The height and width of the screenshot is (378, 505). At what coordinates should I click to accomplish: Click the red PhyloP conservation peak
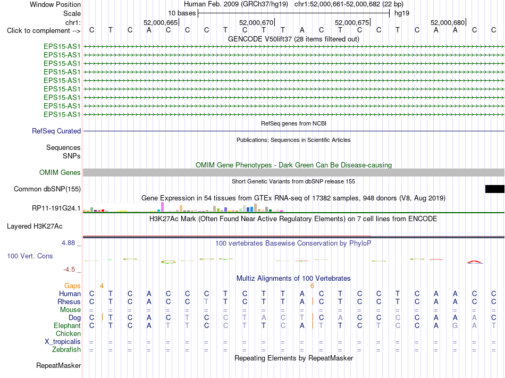click(475, 262)
